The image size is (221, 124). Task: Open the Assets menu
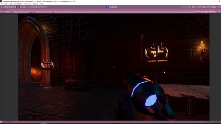point(11,4)
